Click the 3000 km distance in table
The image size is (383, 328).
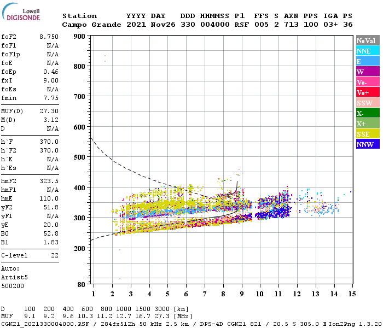click(x=162, y=309)
